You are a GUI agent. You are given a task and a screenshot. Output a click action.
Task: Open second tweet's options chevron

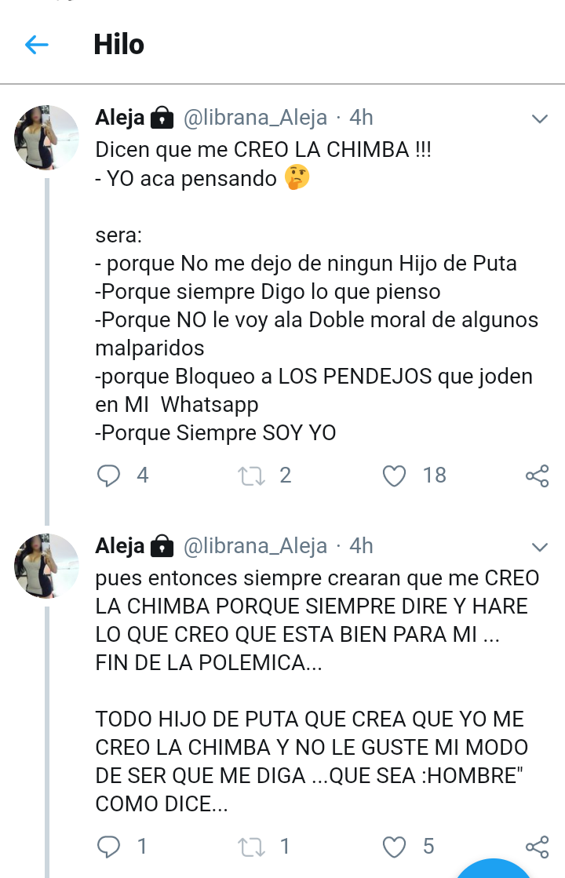point(540,546)
